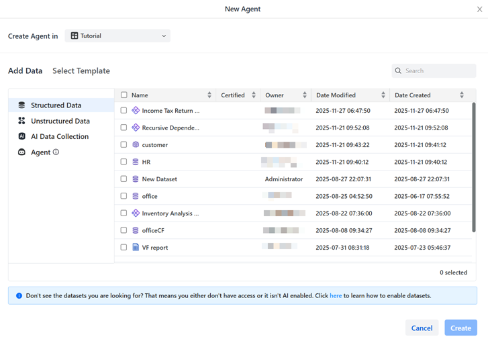Click the AI Data Collection icon

point(21,136)
